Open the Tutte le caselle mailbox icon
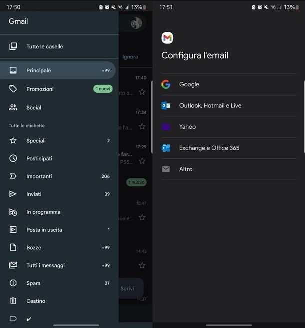The height and width of the screenshot is (328, 305). (13, 46)
